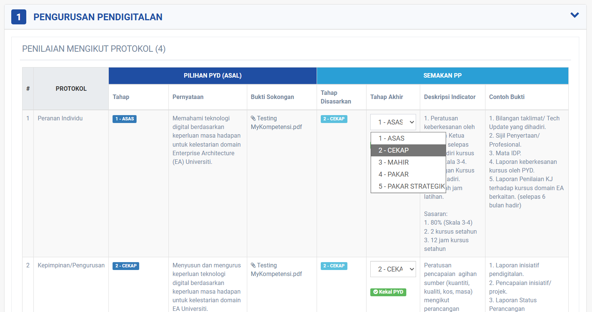592x312 pixels.
Task: Open the Tahap Akhir dropdown for Kepimpinan/Pengurusan
Action: coord(393,269)
